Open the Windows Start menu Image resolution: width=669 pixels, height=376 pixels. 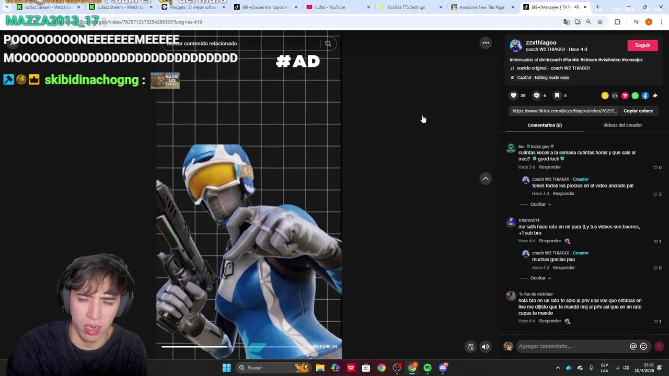[226, 368]
